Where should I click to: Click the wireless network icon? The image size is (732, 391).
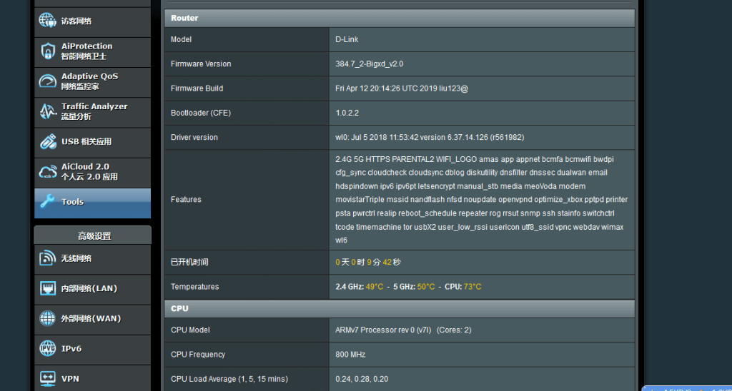pos(47,258)
